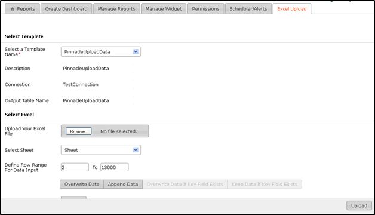Click the home icon on Reports tab
Viewport: 375px width, 215px height.
[13, 9]
